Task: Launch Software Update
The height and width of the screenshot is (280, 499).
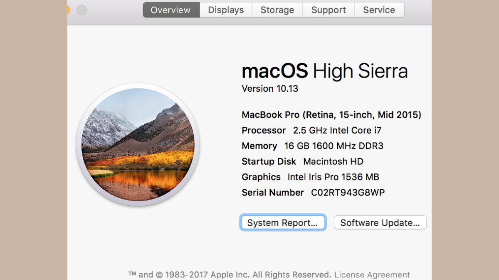Action: pos(380,223)
